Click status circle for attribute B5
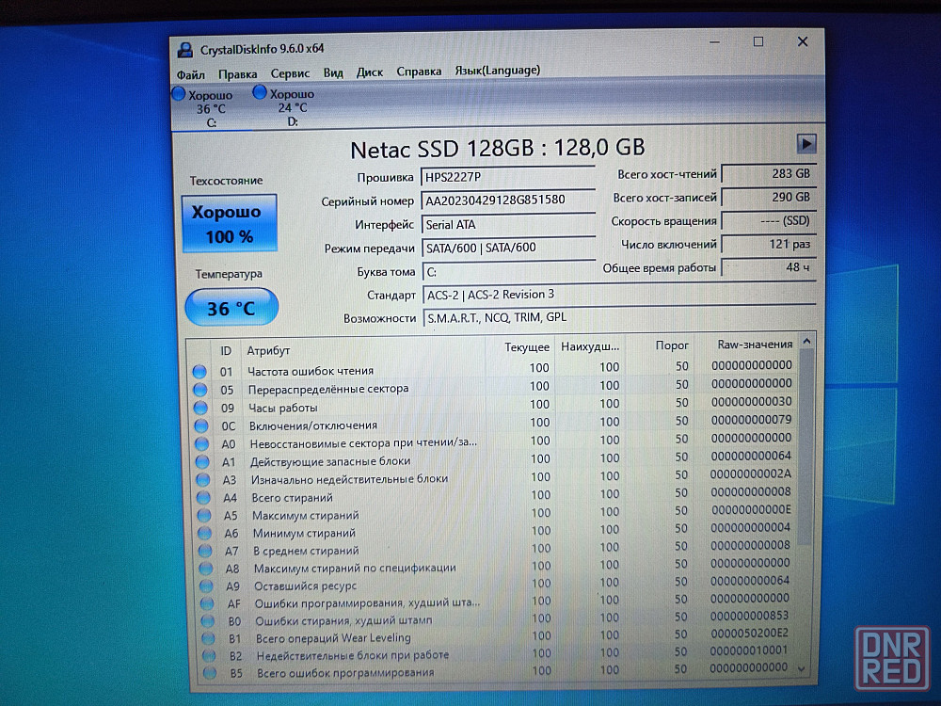The width and height of the screenshot is (941, 706). 210,673
